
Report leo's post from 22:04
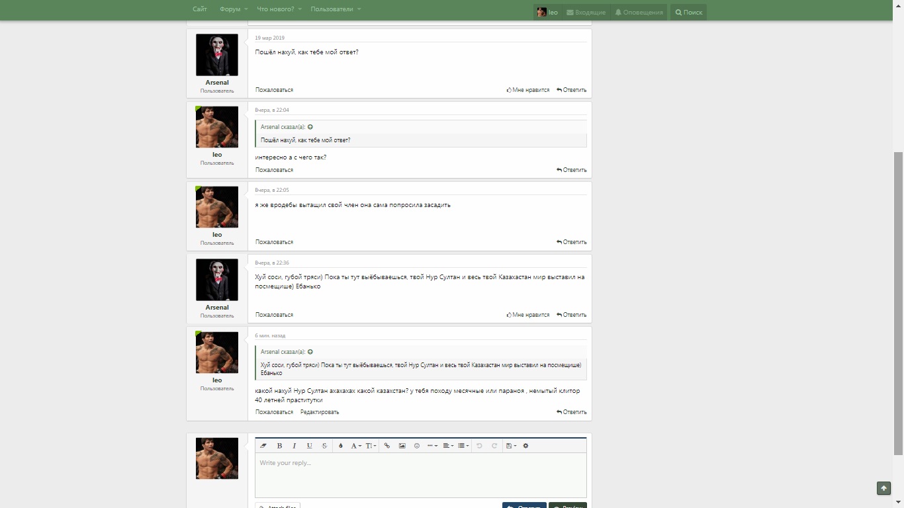click(274, 170)
